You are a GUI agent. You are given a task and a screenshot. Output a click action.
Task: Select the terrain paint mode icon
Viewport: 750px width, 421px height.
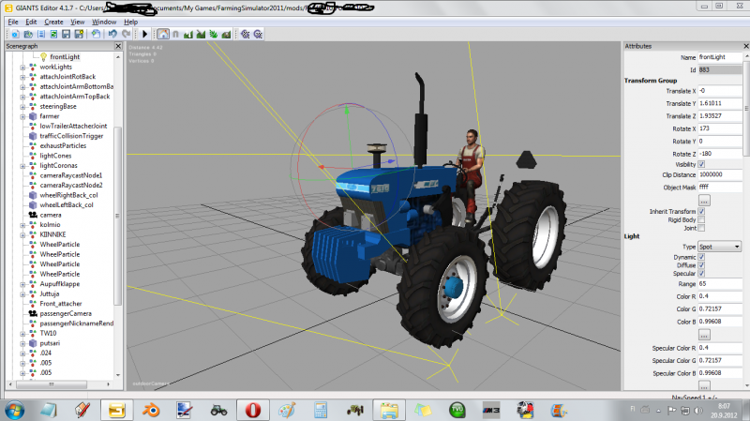[201, 34]
